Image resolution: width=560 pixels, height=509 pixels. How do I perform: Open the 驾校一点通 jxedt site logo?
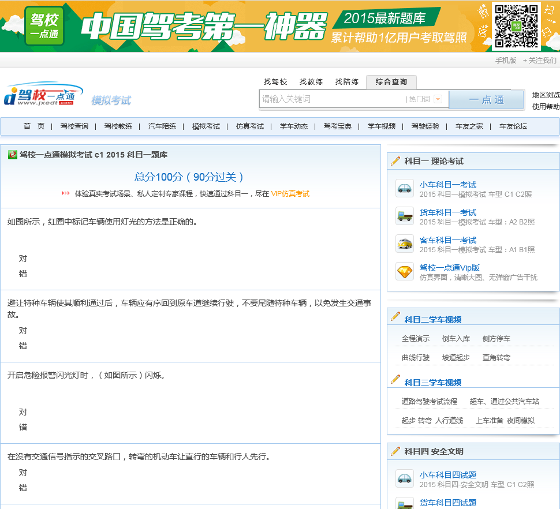tap(43, 94)
